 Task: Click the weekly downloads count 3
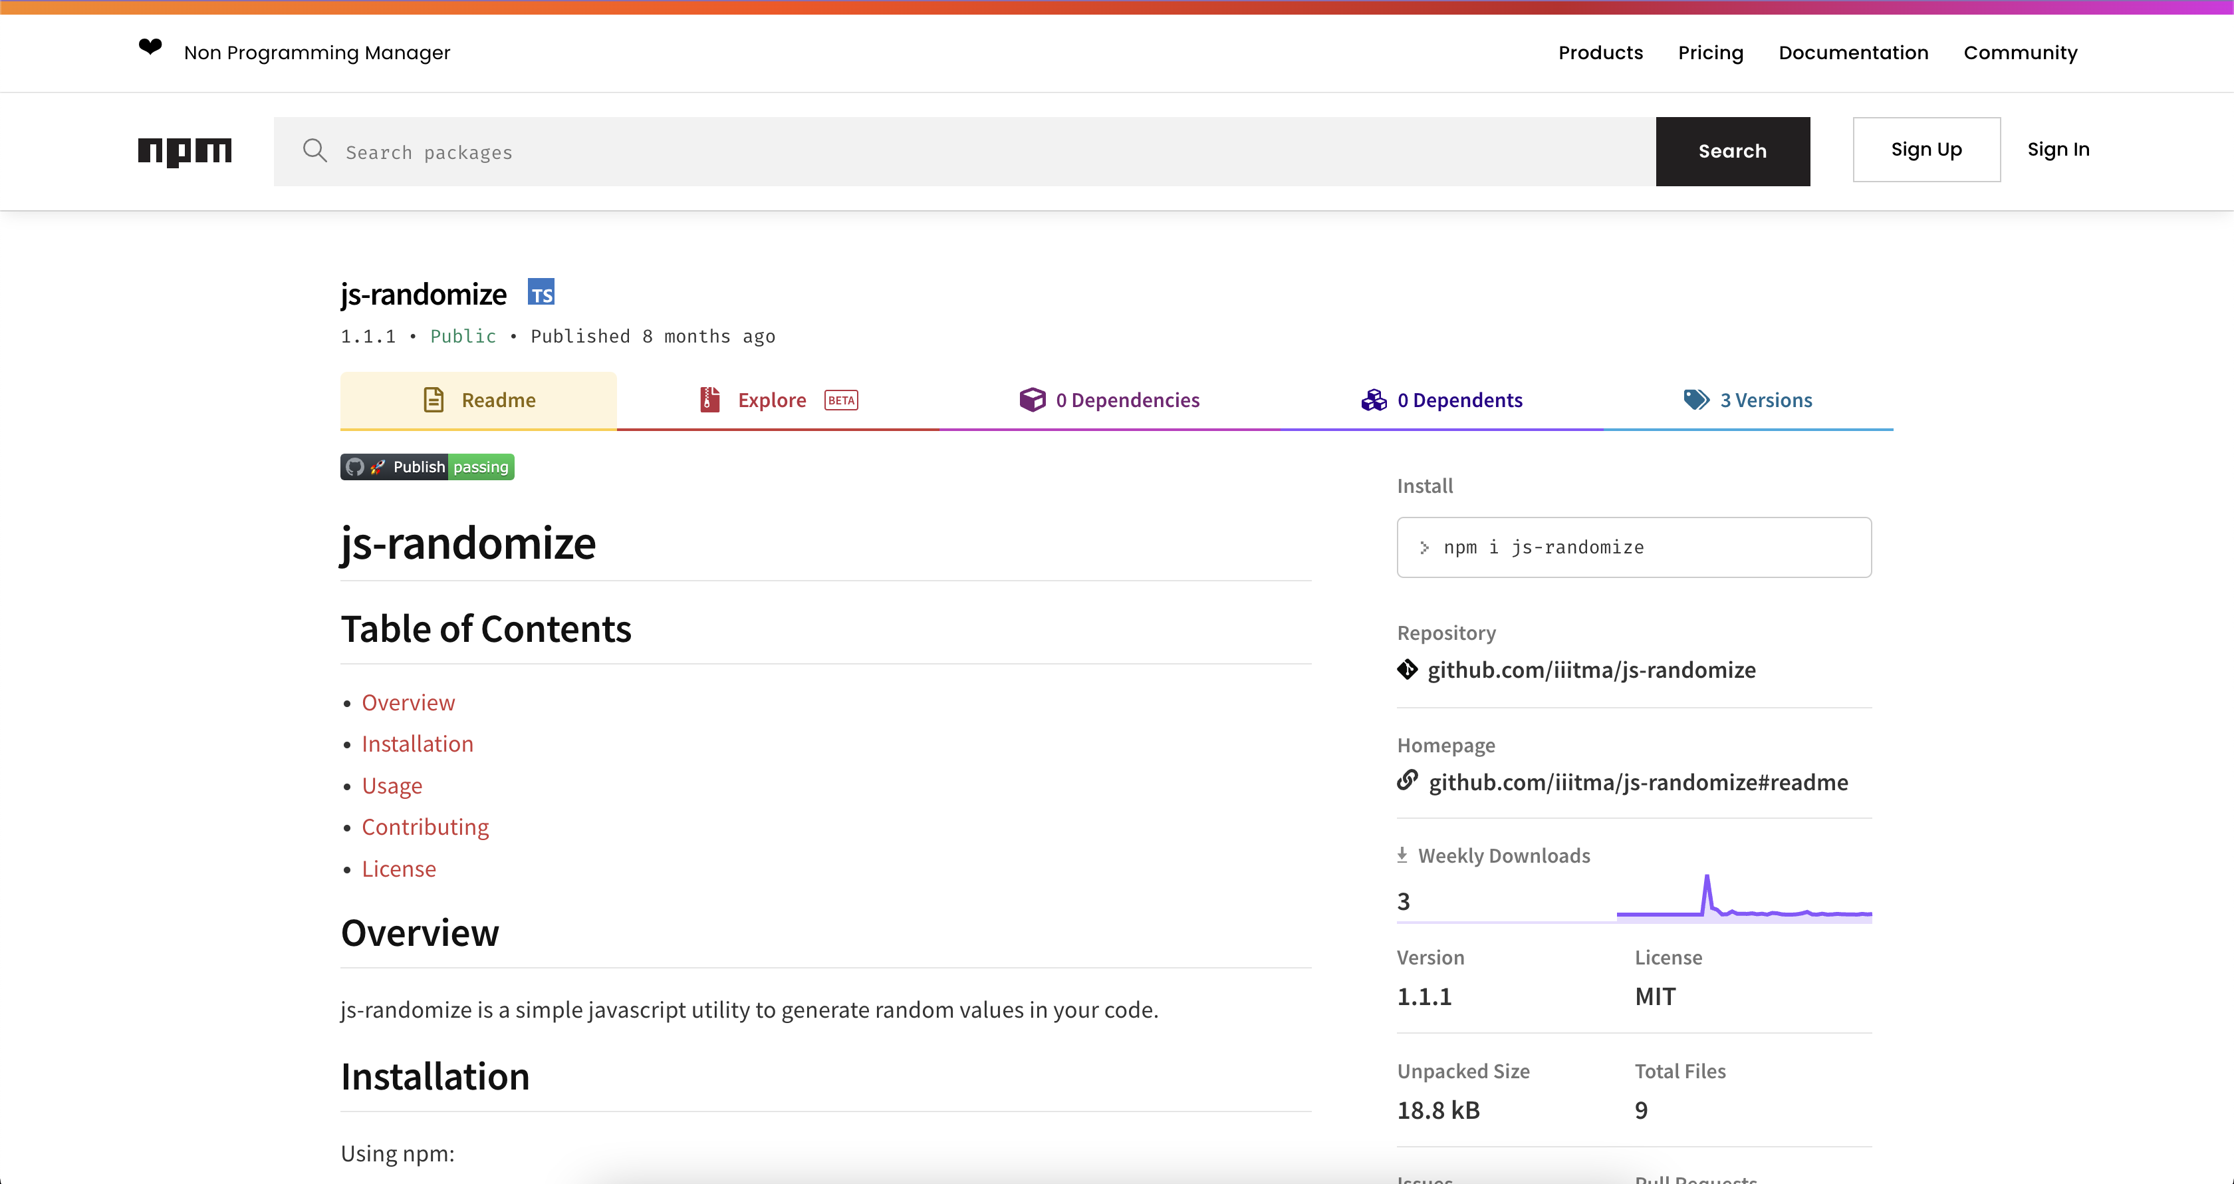1403,901
